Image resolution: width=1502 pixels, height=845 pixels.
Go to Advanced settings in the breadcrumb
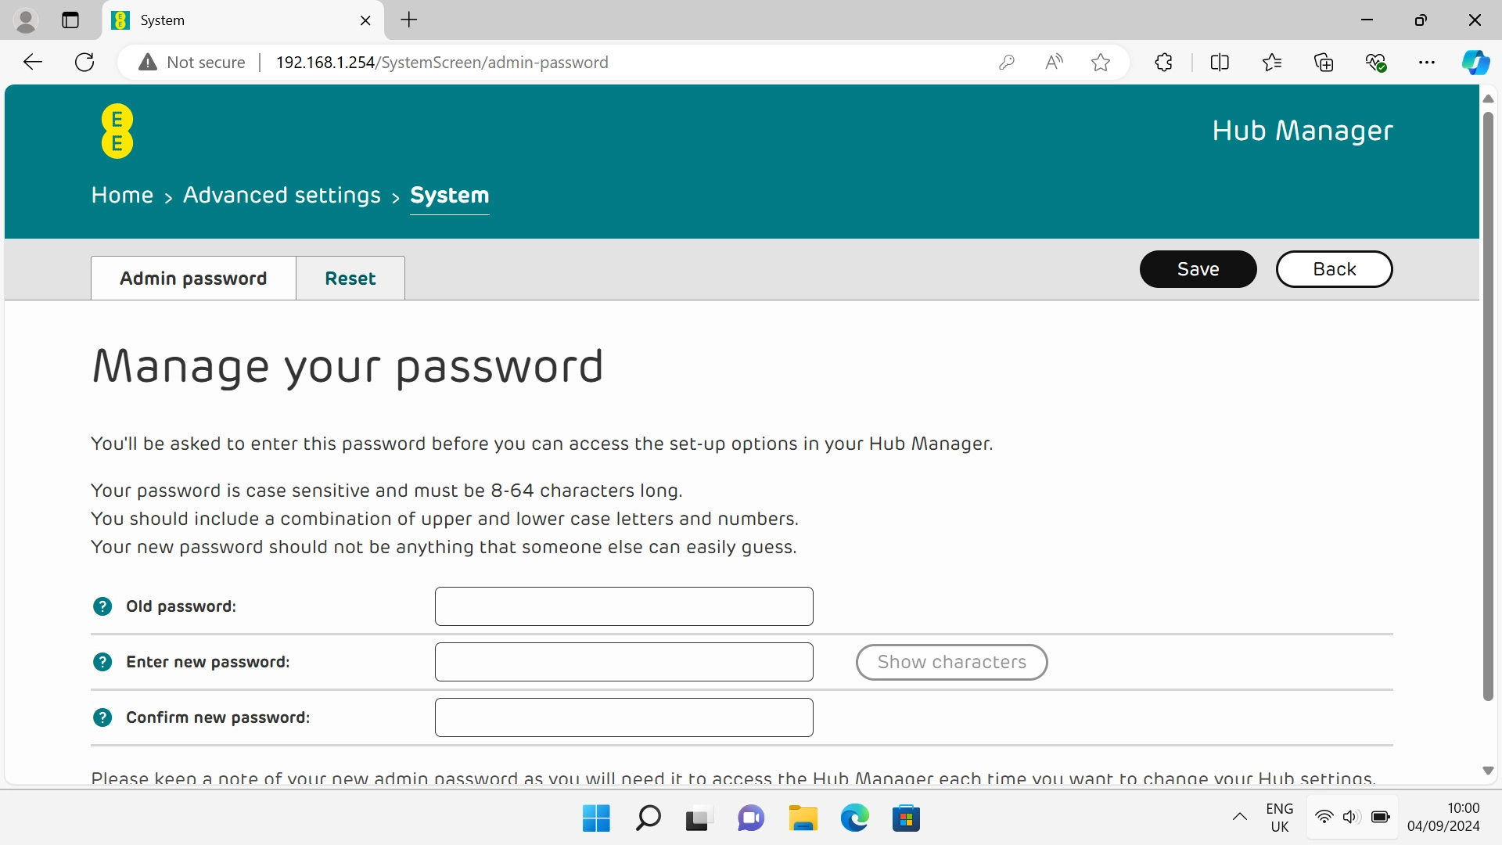click(282, 195)
